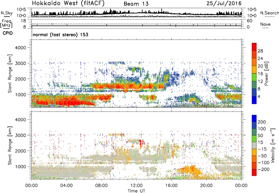Image resolution: width=279 pixels, height=193 pixels.
Task: Click the "Power [dB]" colorbar title
Action: pyautogui.click(x=266, y=74)
